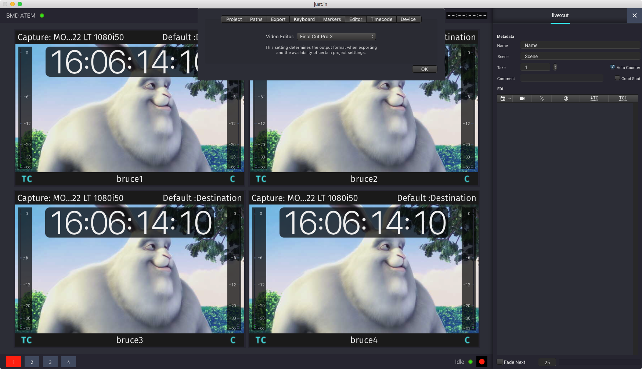The width and height of the screenshot is (642, 369).
Task: Open the Markers preferences tab
Action: tap(332, 19)
